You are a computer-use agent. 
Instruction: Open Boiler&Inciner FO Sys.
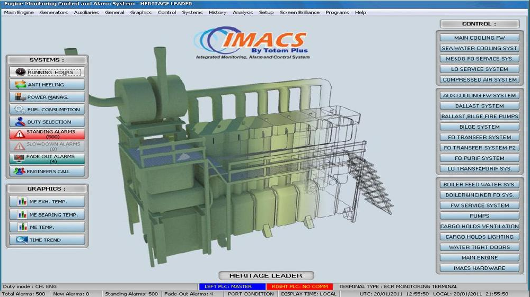coord(479,195)
